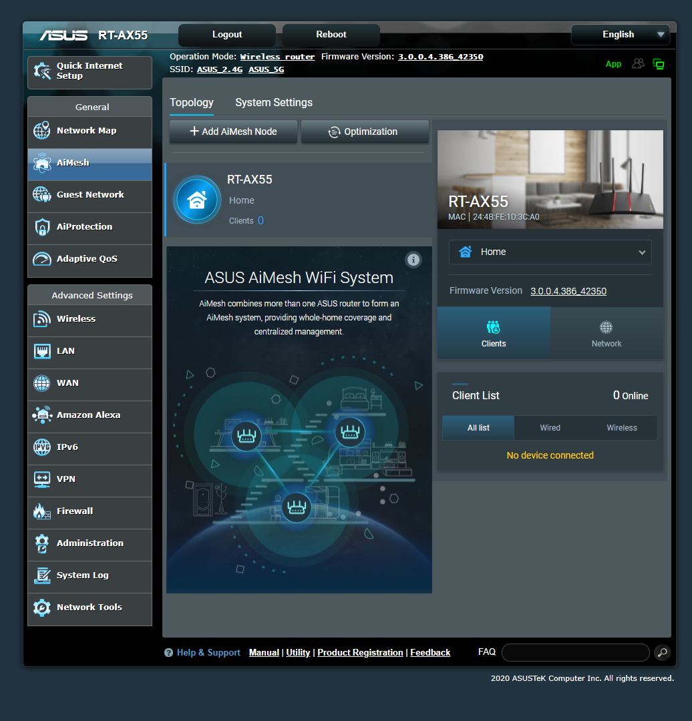Open Adaptive QoS gauge icon
The width and height of the screenshot is (692, 721).
pyautogui.click(x=42, y=259)
